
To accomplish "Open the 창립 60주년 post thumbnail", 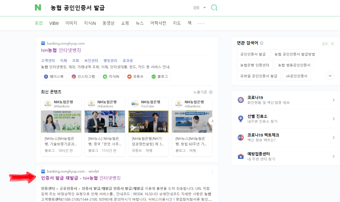I will tap(192, 122).
